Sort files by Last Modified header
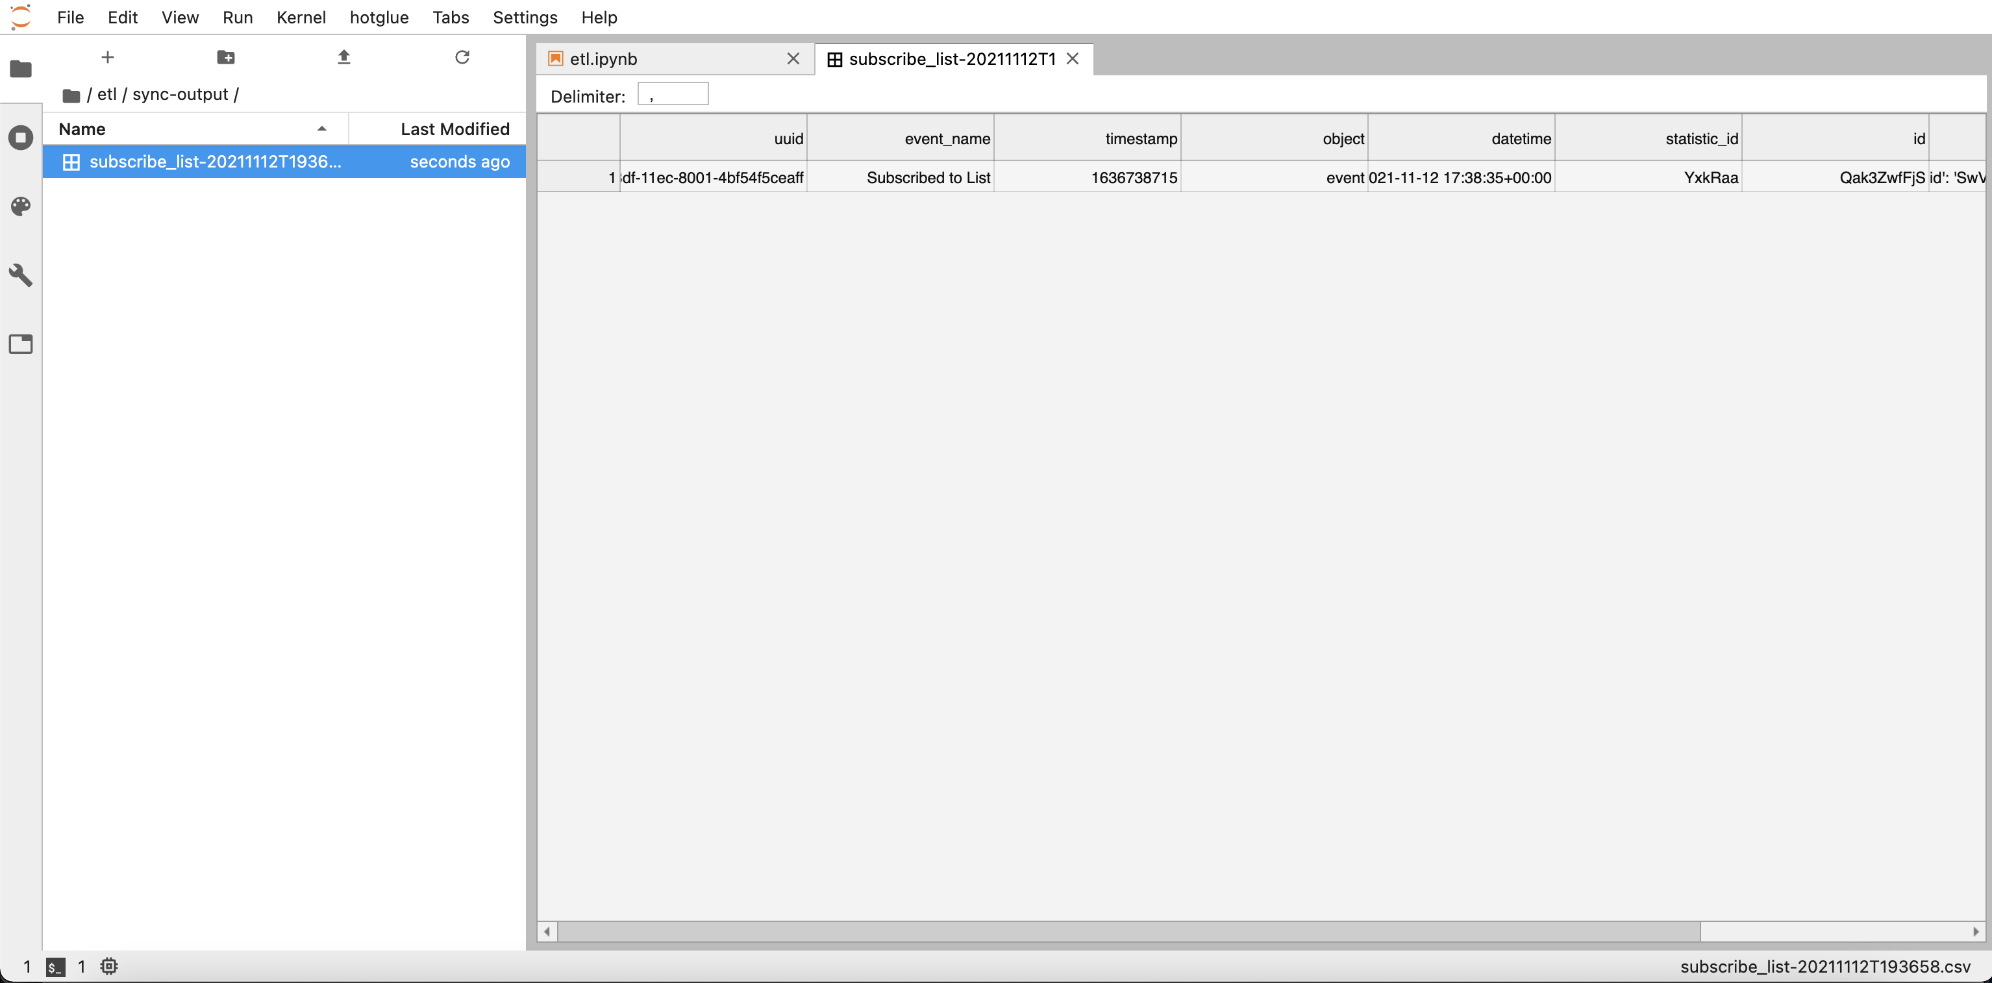The width and height of the screenshot is (1992, 983). pyautogui.click(x=454, y=129)
